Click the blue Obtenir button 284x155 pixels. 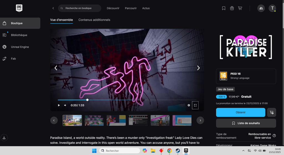240,112
